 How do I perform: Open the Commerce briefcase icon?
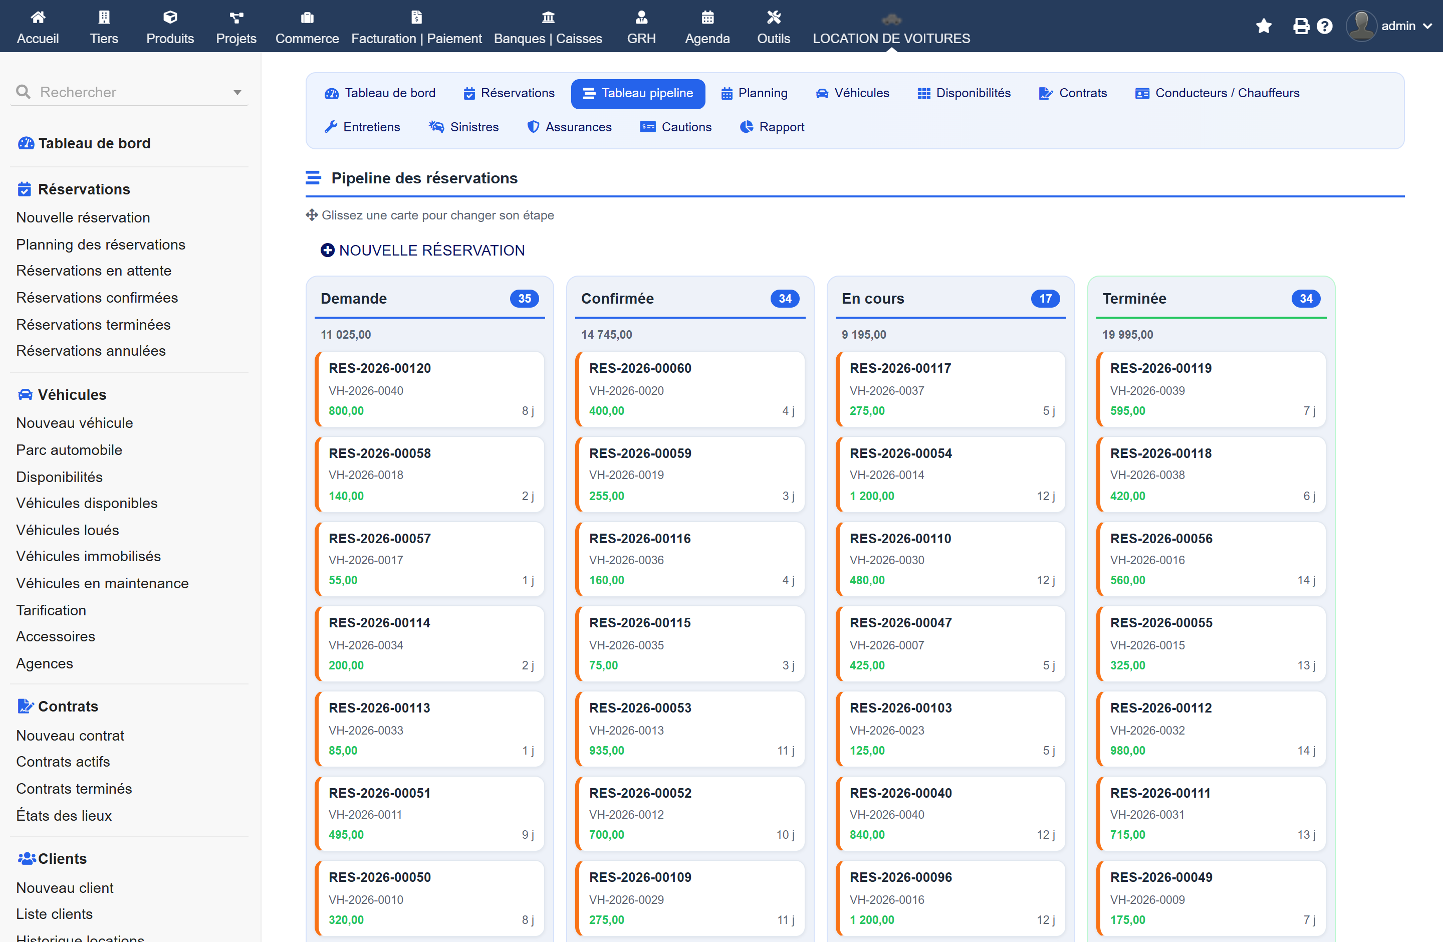308,17
